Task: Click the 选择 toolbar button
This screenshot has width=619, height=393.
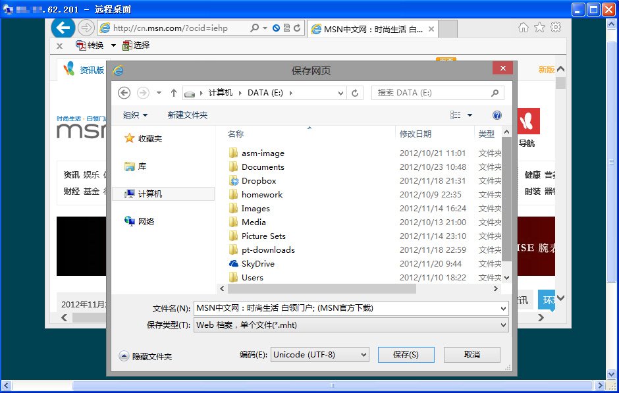Action: coord(136,45)
